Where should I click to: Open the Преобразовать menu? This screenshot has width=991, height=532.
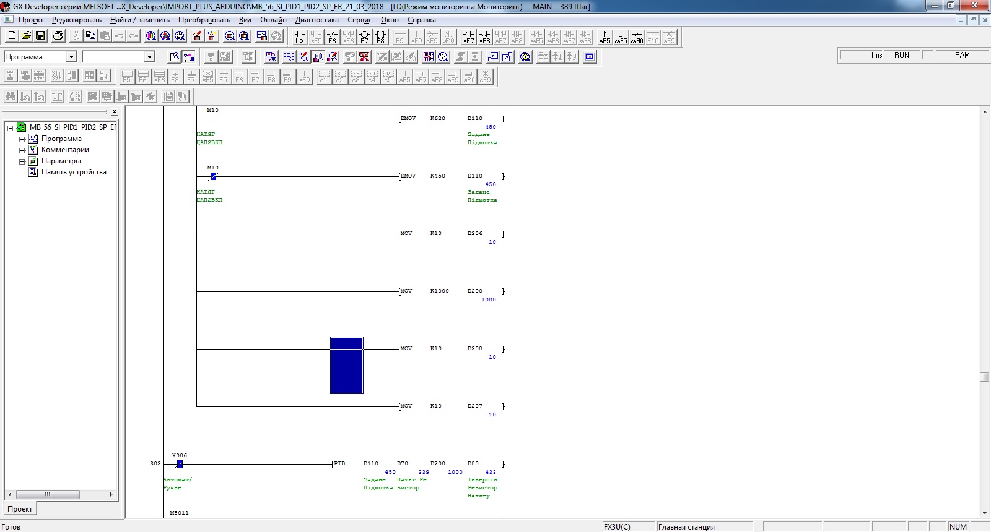(204, 20)
